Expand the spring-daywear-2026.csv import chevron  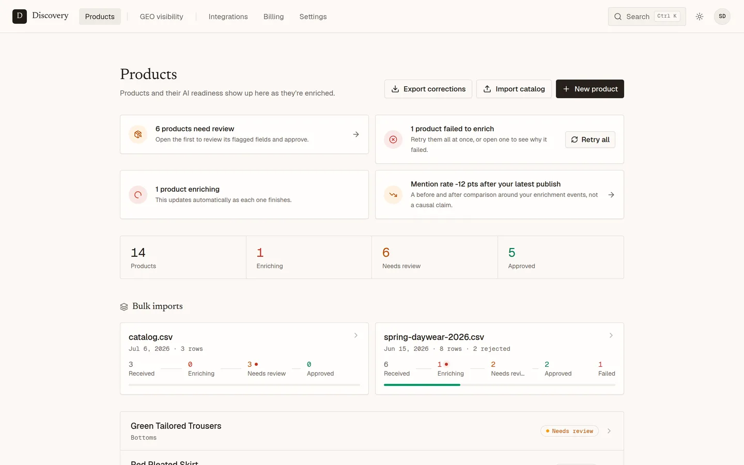point(611,335)
